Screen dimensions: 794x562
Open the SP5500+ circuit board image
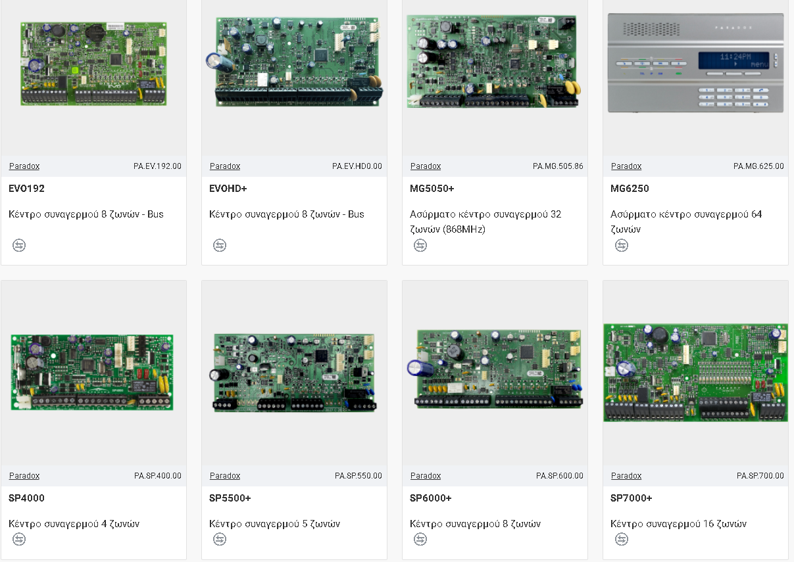pyautogui.click(x=293, y=372)
